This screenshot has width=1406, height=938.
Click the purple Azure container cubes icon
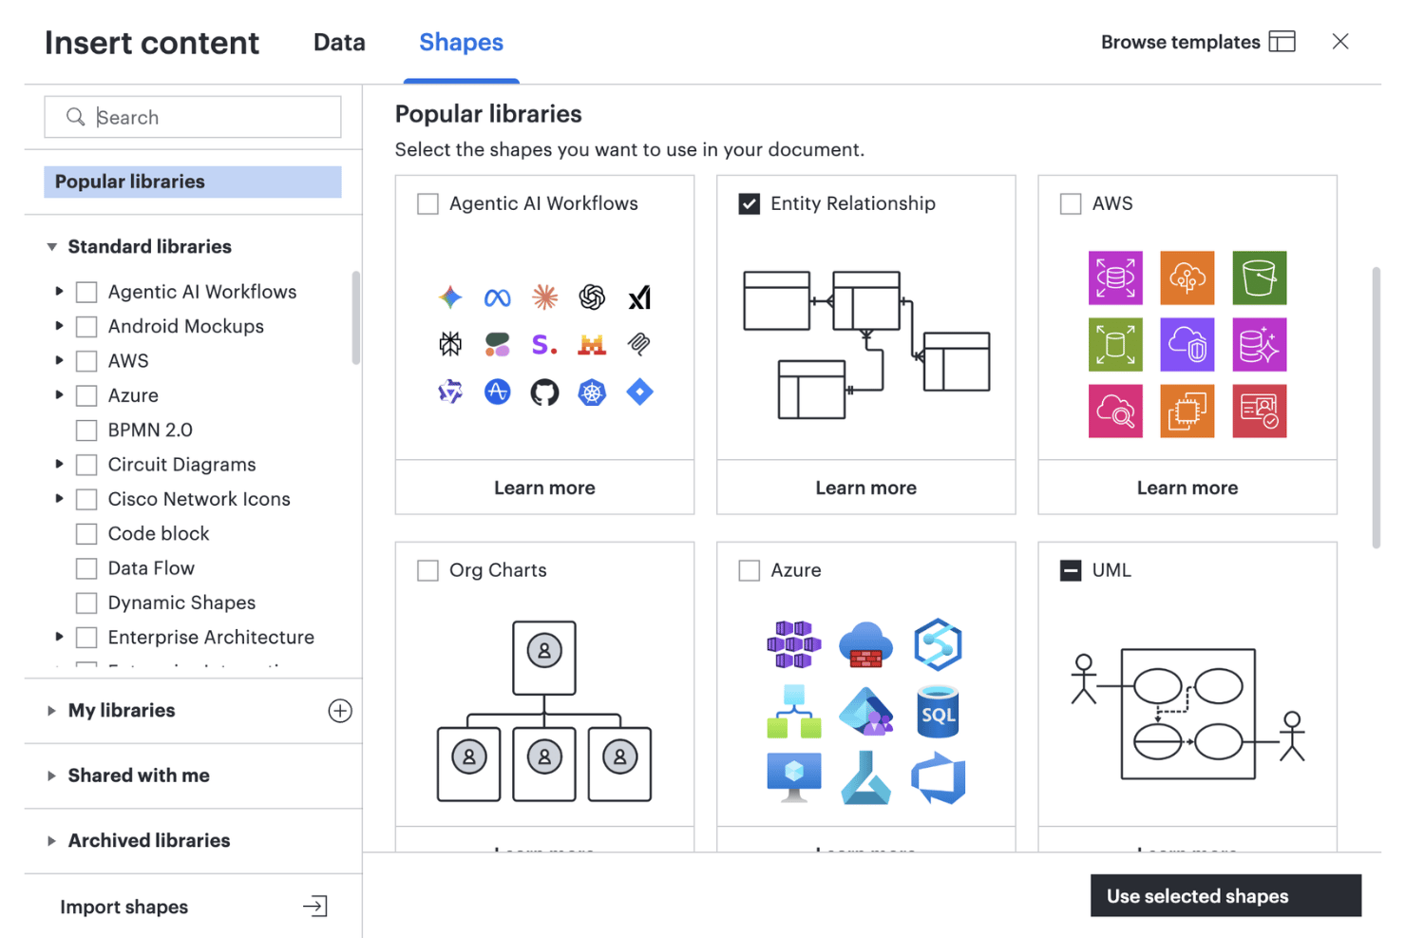[794, 644]
